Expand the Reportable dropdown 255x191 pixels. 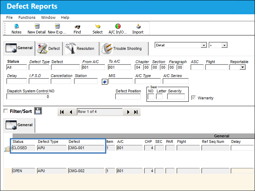click(x=242, y=67)
